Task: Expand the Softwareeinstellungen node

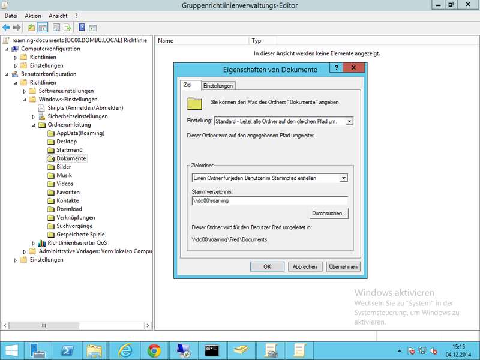Action: coord(25,91)
